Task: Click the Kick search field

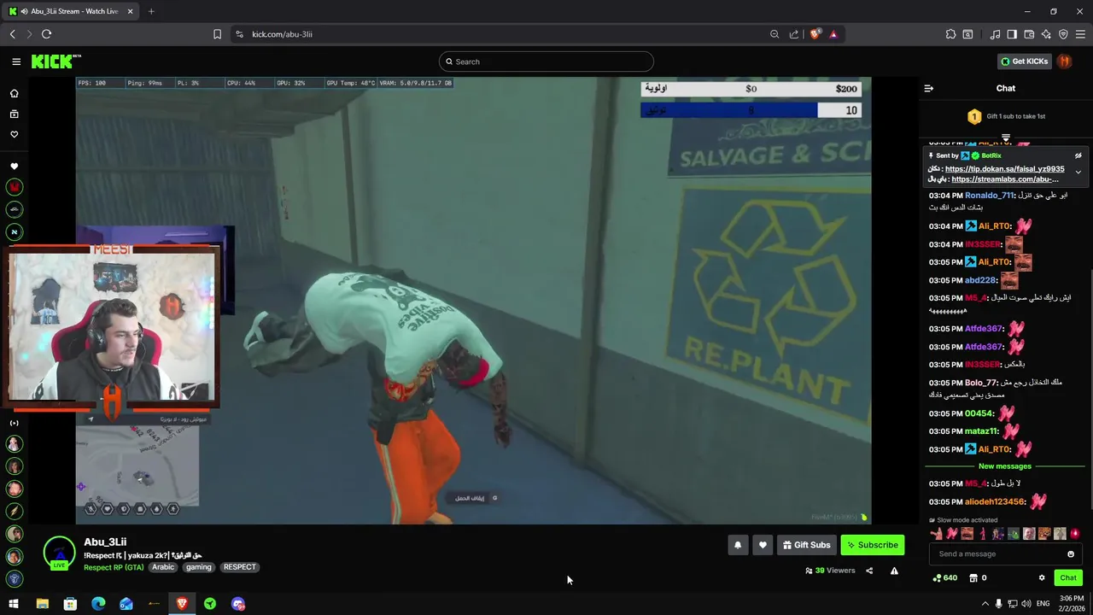Action: coord(546,61)
